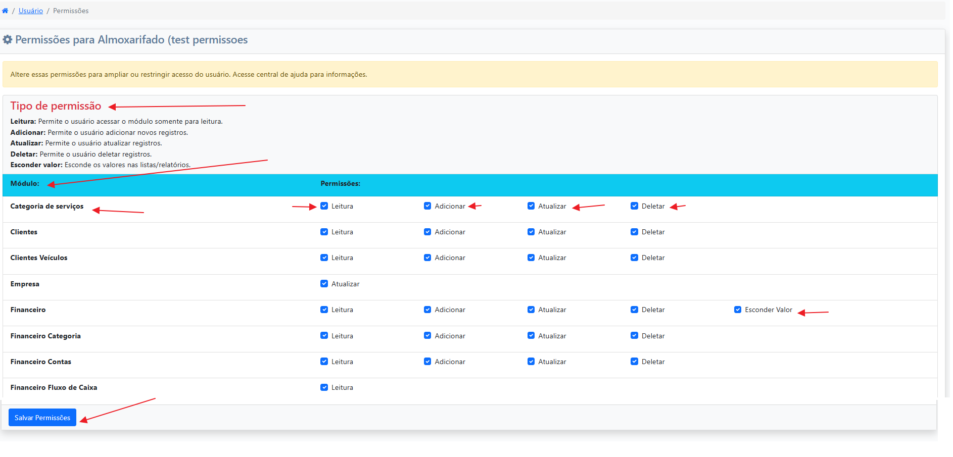Toggle Atualizar checkbox in Empresa row

324,284
